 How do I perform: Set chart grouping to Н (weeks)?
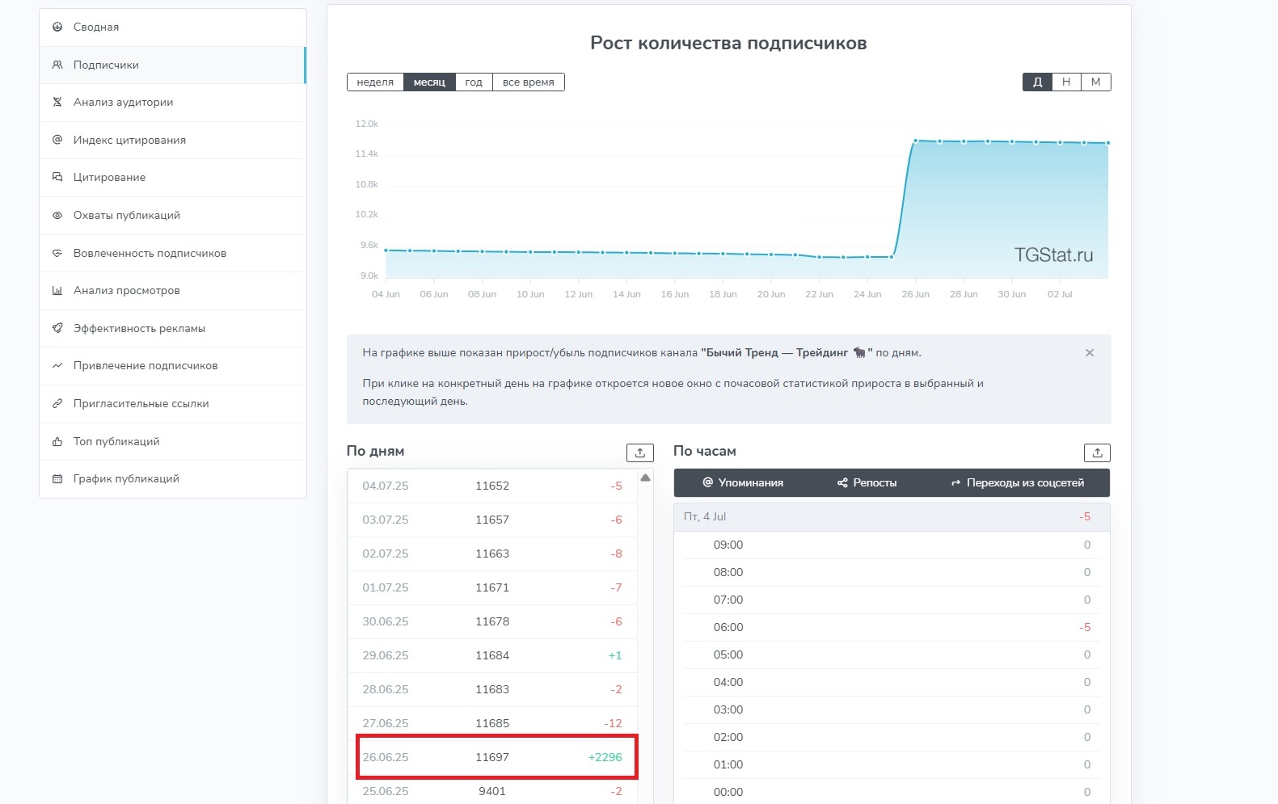1066,82
